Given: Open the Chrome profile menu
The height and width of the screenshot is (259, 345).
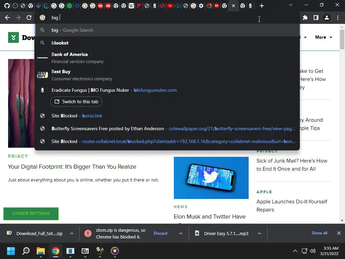Looking at the screenshot, I should coord(327,18).
